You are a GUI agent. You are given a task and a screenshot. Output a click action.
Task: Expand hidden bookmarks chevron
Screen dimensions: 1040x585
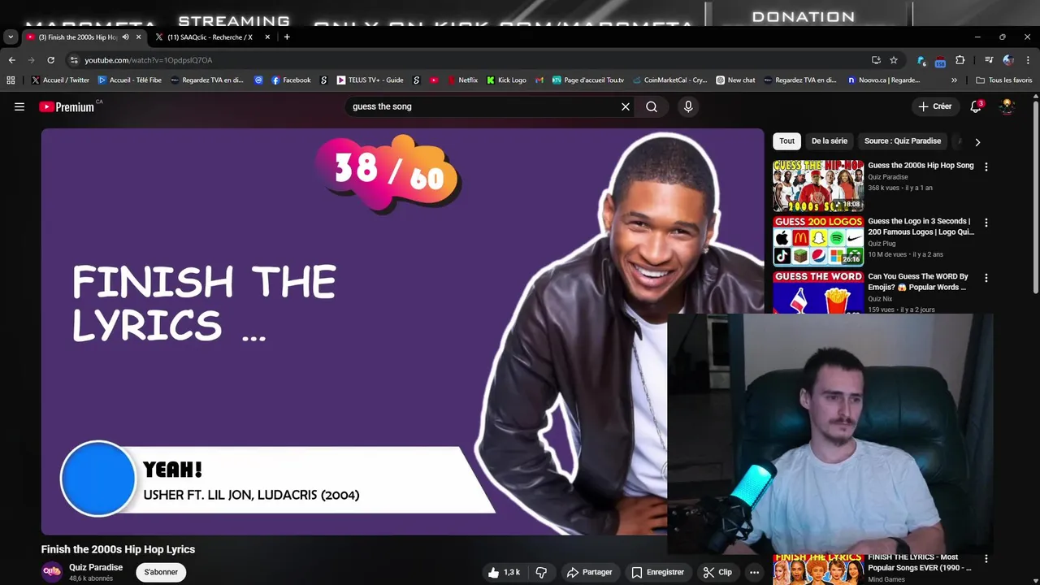954,80
